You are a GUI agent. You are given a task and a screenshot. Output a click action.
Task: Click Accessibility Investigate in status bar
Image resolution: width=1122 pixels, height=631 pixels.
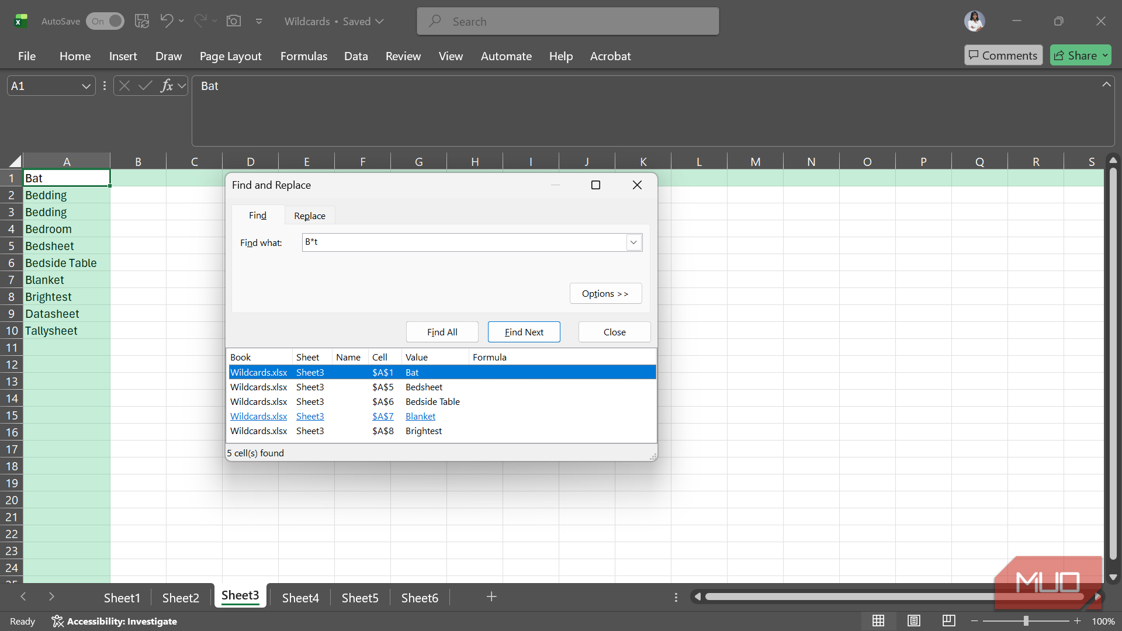coord(115,621)
